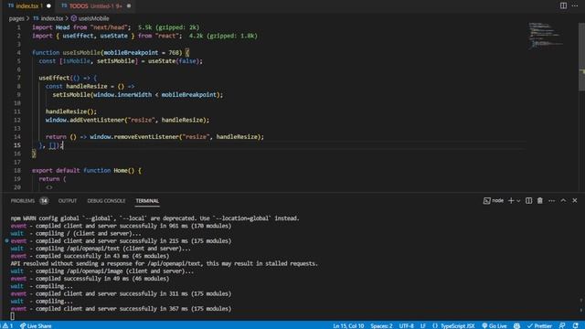585x329 pixels.
Task: Change indentation via Spaces: 2
Action: (x=381, y=325)
